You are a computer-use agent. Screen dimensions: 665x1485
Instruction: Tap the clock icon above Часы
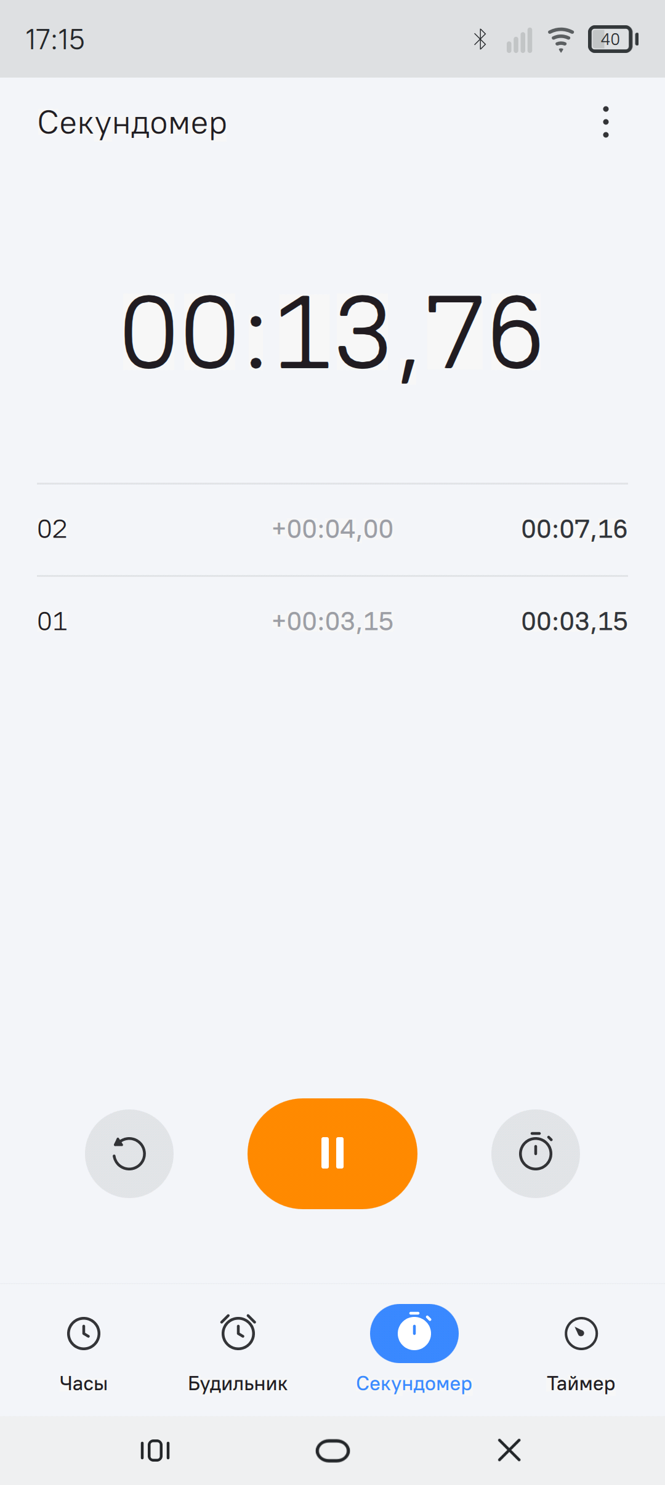click(84, 1334)
